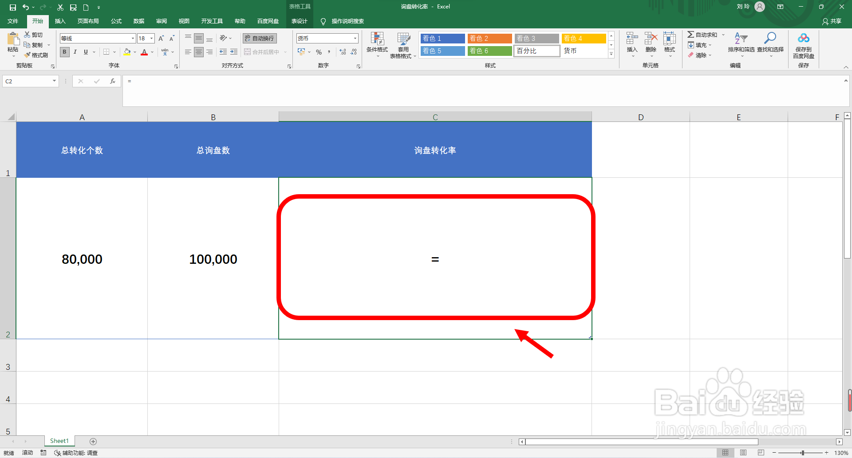Toggle Underline formatting
Image resolution: width=852 pixels, height=458 pixels.
point(86,52)
